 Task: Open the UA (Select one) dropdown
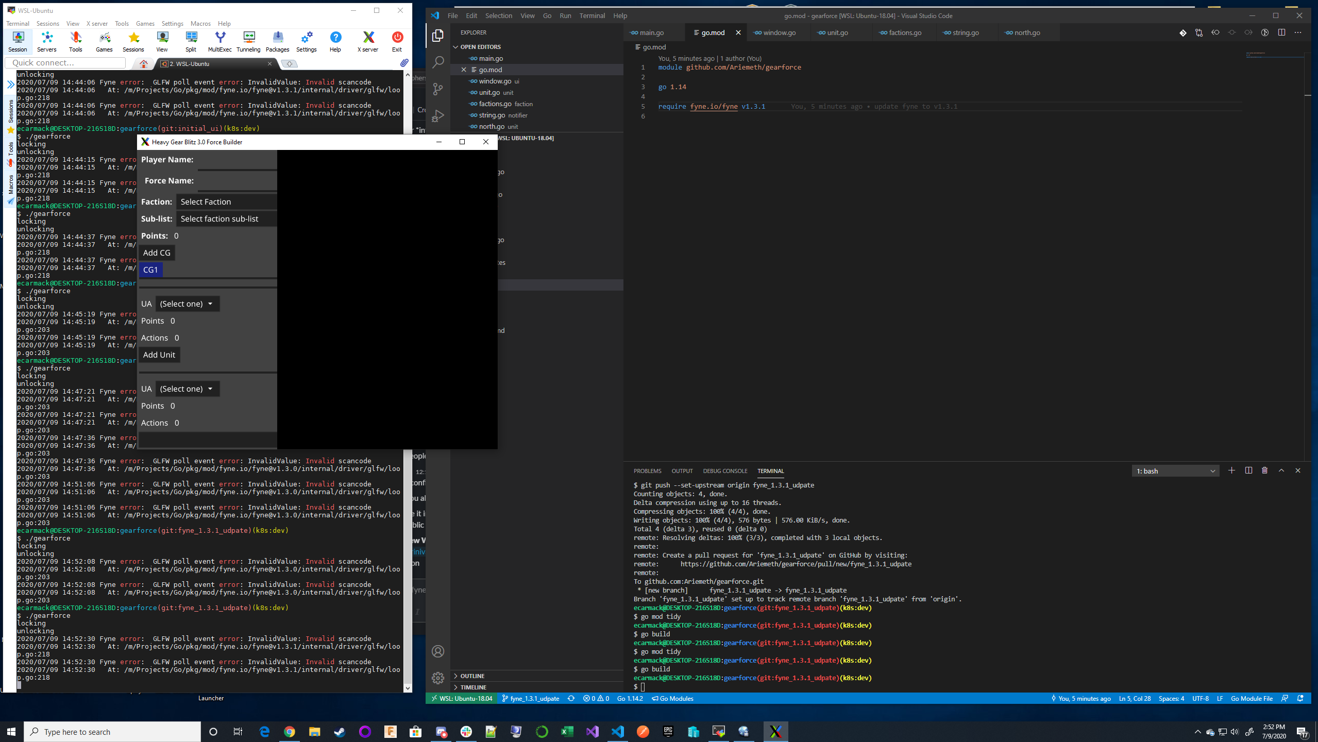tap(187, 303)
